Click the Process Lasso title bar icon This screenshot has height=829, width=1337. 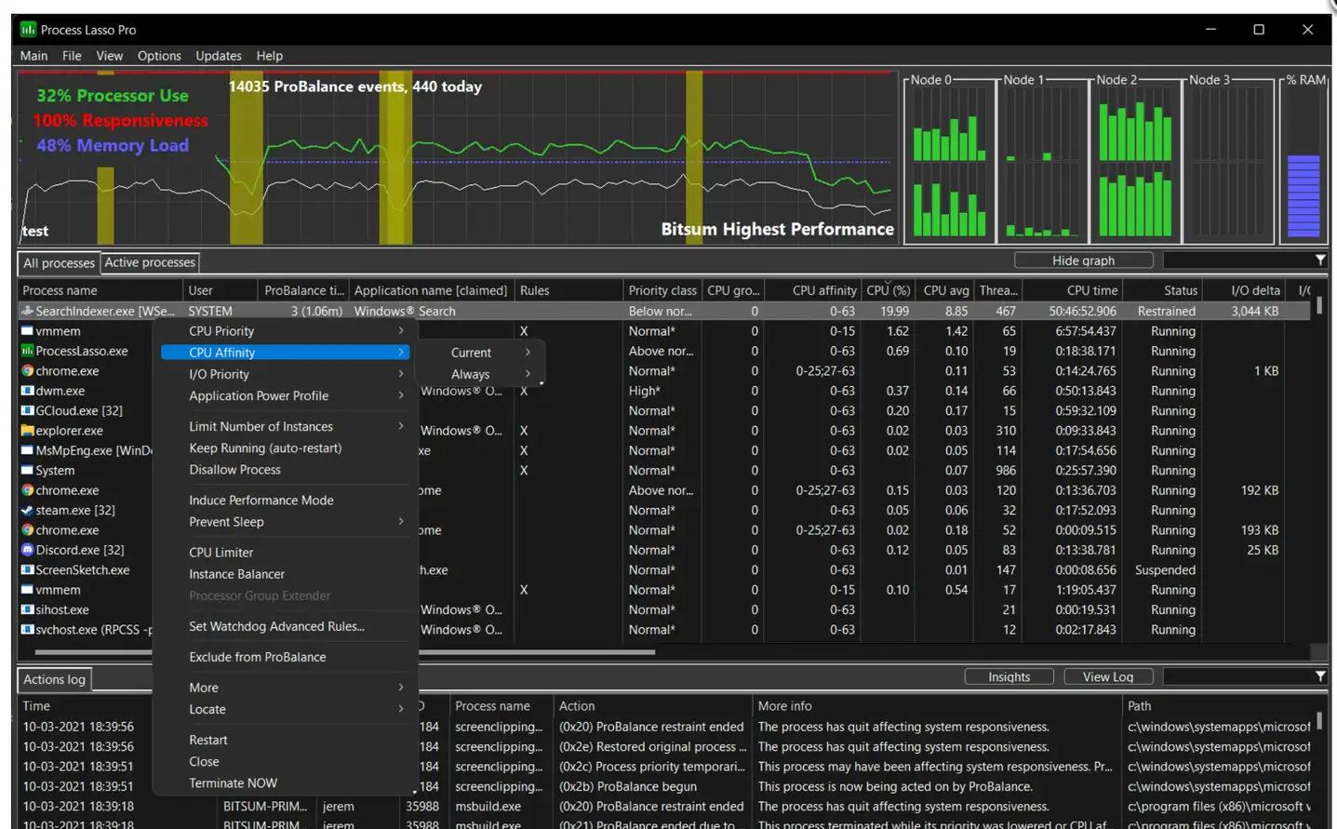pyautogui.click(x=28, y=30)
